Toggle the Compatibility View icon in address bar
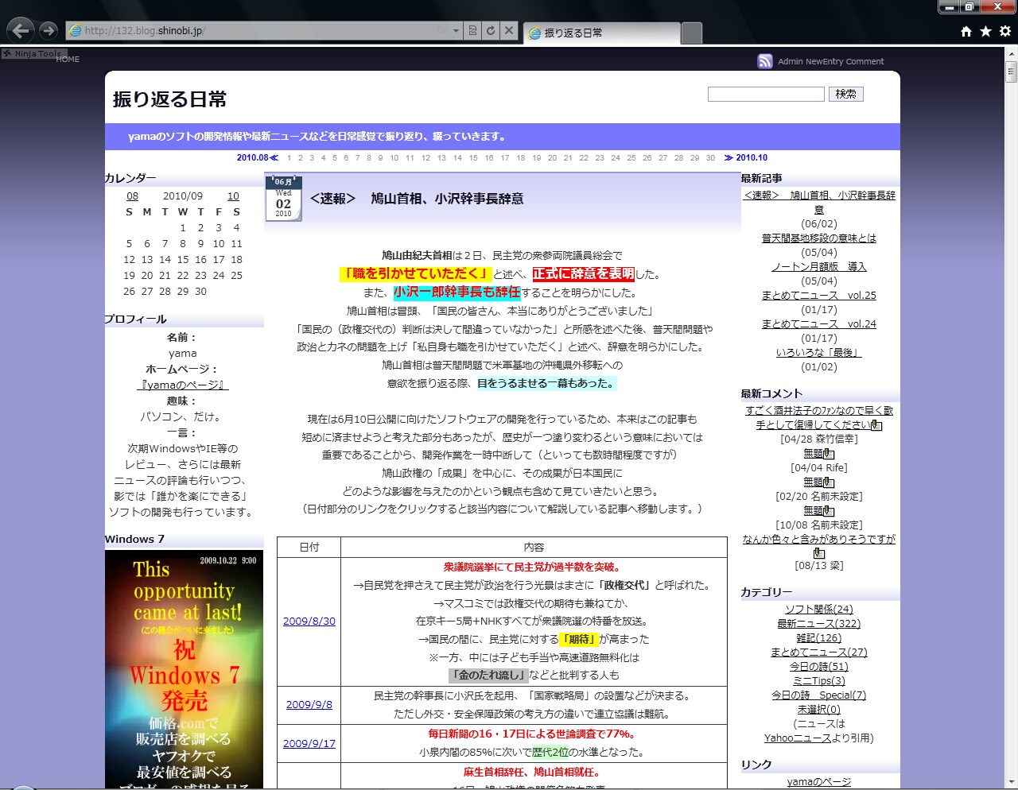 pyautogui.click(x=472, y=30)
